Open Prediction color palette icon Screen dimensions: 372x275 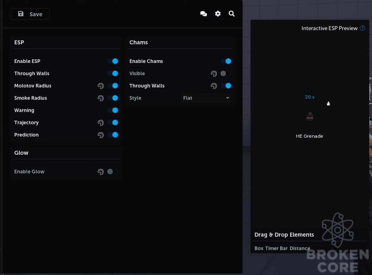[101, 135]
